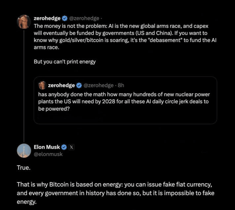The height and width of the screenshot is (210, 235).
Task: Click verified badge inside the quoted tweet
Action: pyautogui.click(x=79, y=85)
